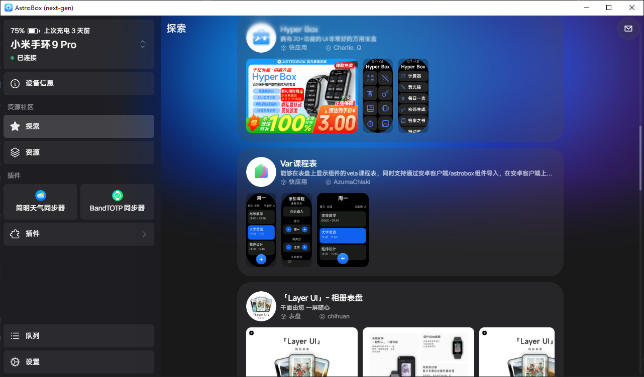Viewport: 644px width, 377px height.
Task: Click the 快应用 tag under Hyper Box
Action: [x=298, y=48]
